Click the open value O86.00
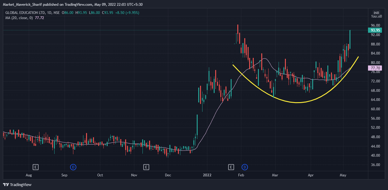Image resolution: width=388 pixels, height=190 pixels. pyautogui.click(x=67, y=13)
